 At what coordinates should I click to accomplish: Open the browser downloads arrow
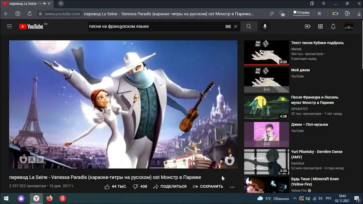(x=359, y=14)
